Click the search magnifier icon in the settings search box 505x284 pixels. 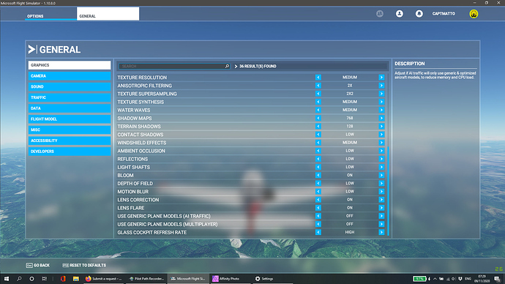227,66
